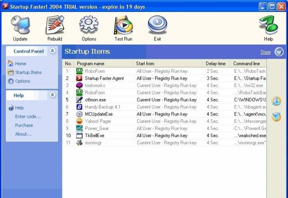Click the Purchase link

click(24, 125)
